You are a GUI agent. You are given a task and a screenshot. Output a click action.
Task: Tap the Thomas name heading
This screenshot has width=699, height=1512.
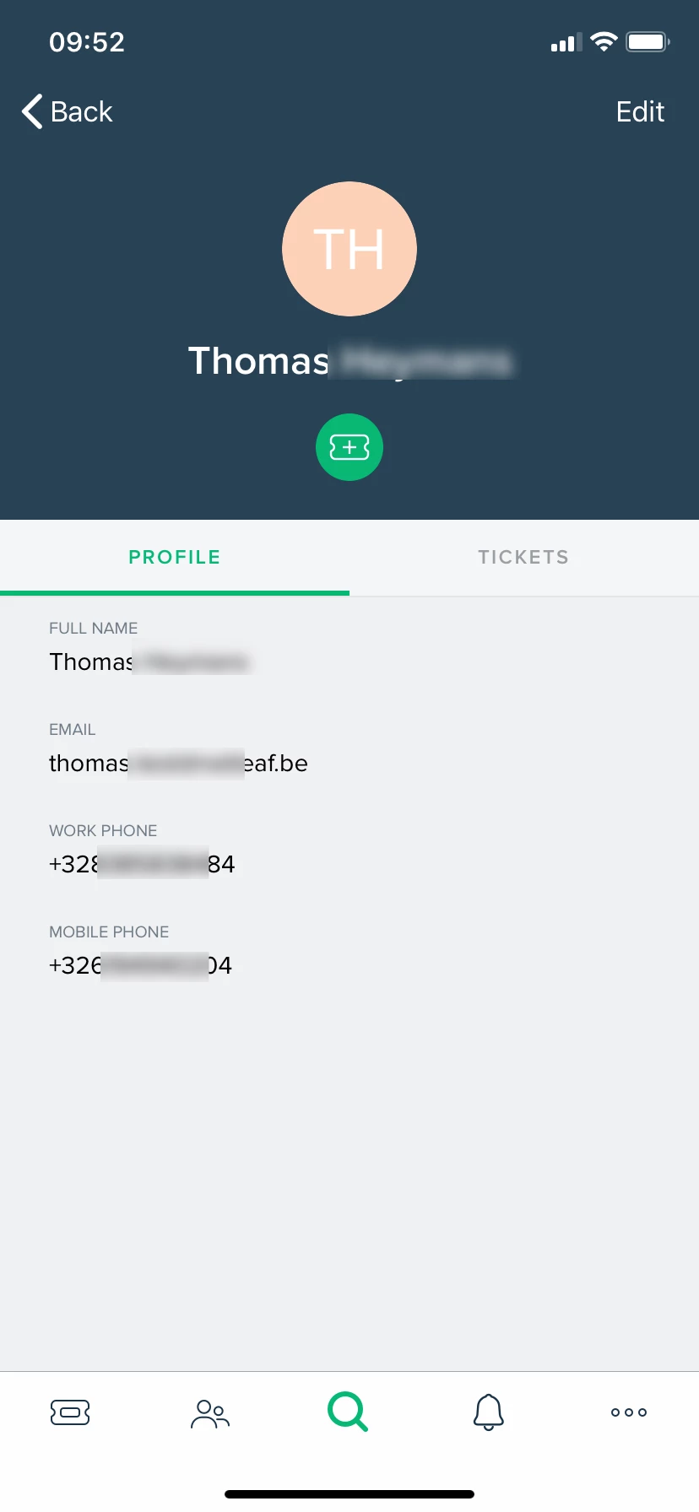[349, 361]
